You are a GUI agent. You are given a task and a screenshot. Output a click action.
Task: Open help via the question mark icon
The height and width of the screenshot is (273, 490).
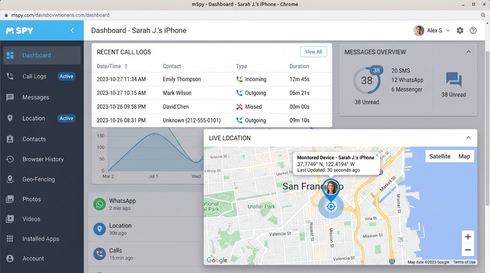[x=473, y=30]
